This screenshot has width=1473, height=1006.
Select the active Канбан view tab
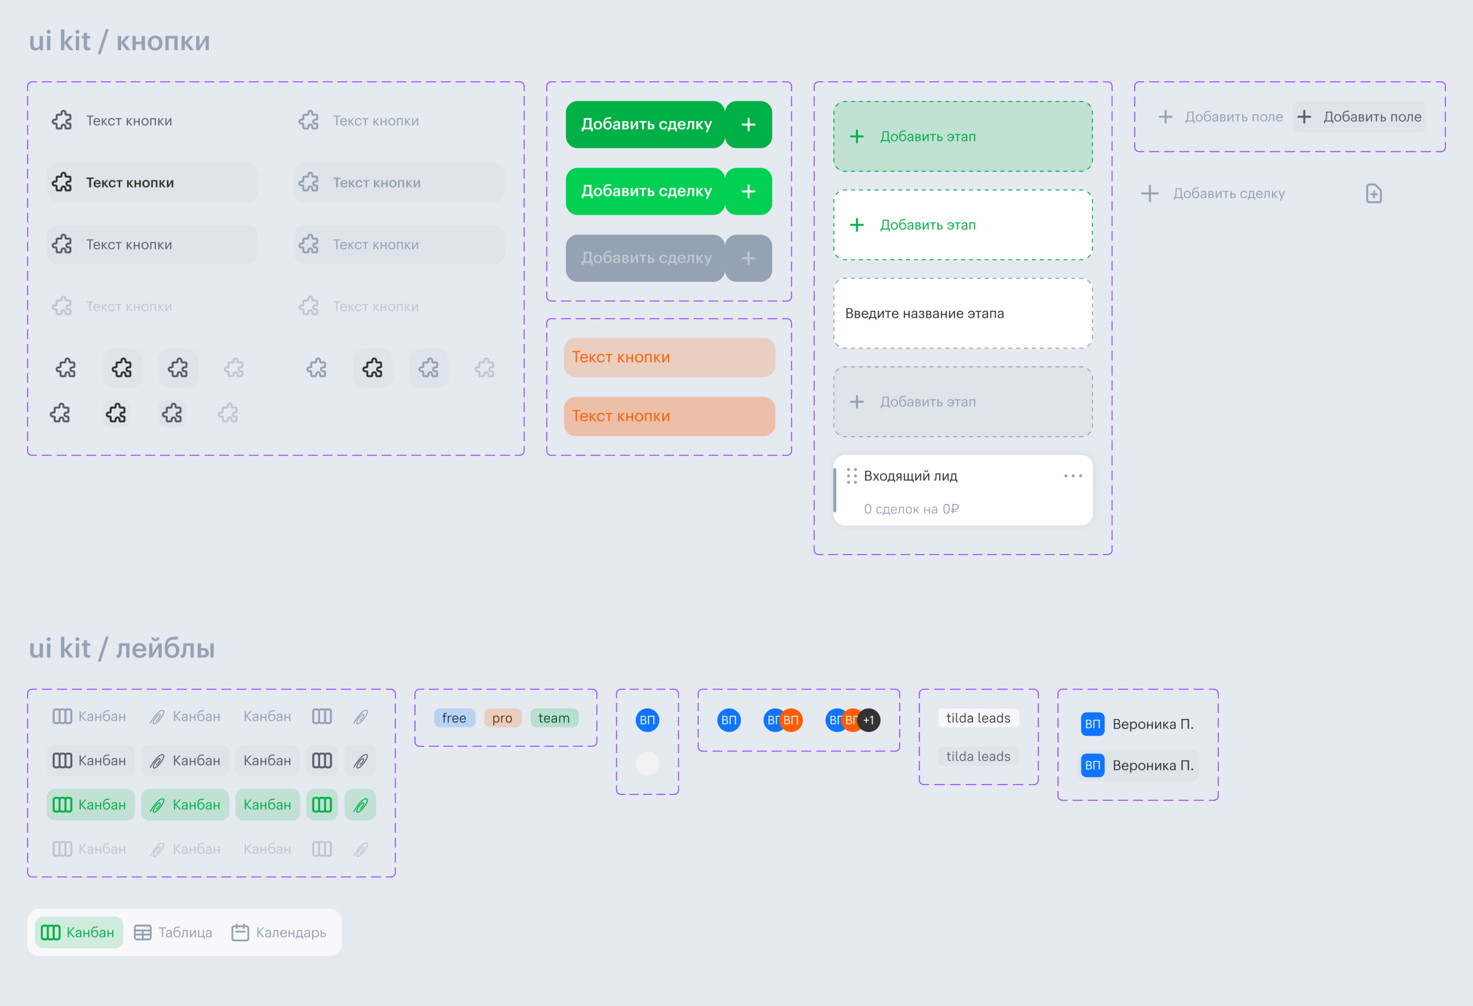point(79,932)
